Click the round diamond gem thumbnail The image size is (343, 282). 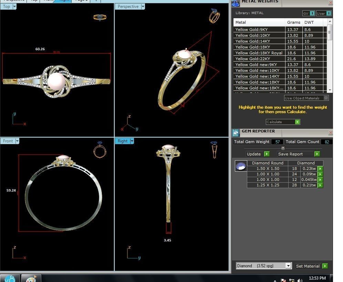(241, 166)
